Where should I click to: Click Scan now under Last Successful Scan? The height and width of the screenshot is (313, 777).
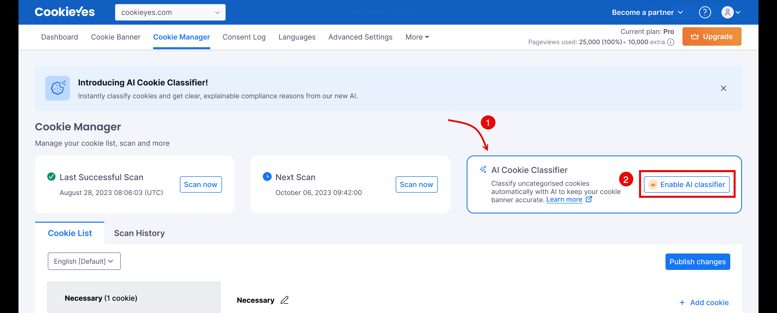[201, 184]
